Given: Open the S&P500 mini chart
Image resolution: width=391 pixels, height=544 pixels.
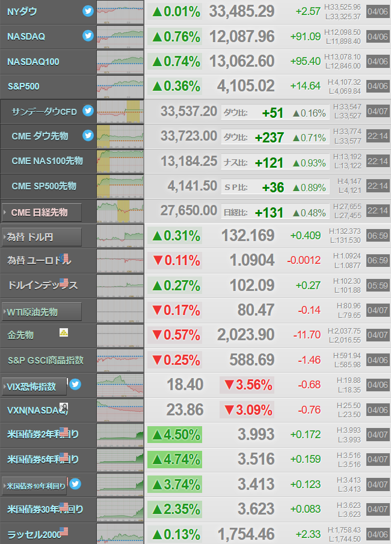Looking at the screenshot, I should point(120,87).
